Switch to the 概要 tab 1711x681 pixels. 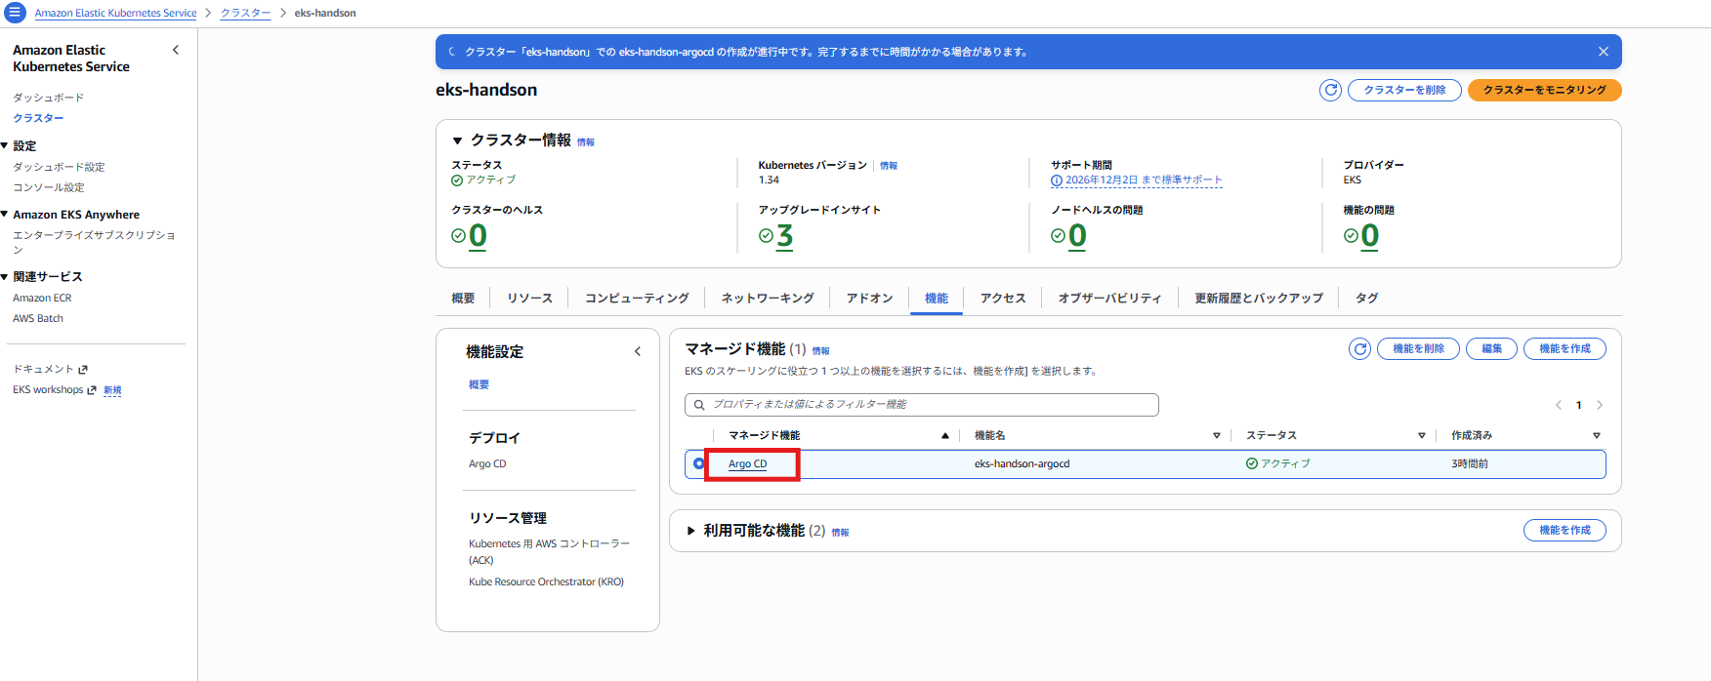(x=463, y=298)
